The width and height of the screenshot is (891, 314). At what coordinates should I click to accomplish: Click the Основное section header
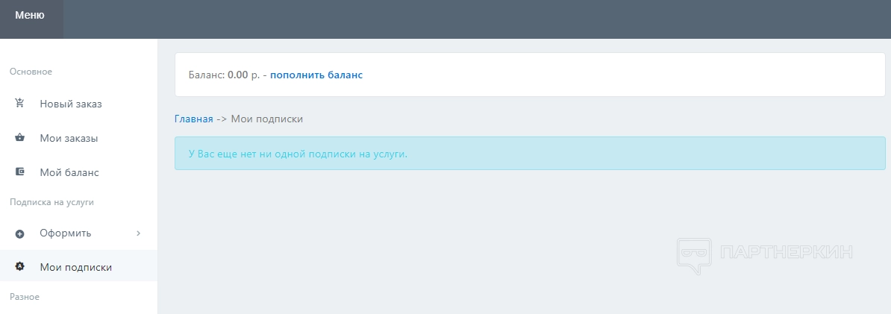(31, 72)
